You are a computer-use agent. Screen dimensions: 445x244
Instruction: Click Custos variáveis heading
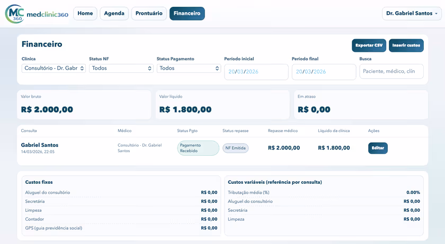(275, 182)
